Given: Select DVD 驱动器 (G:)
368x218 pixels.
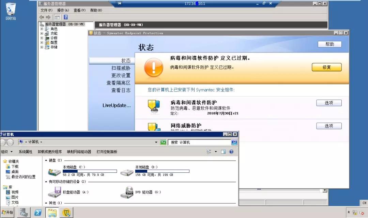Looking at the screenshot, I should pos(141,192).
